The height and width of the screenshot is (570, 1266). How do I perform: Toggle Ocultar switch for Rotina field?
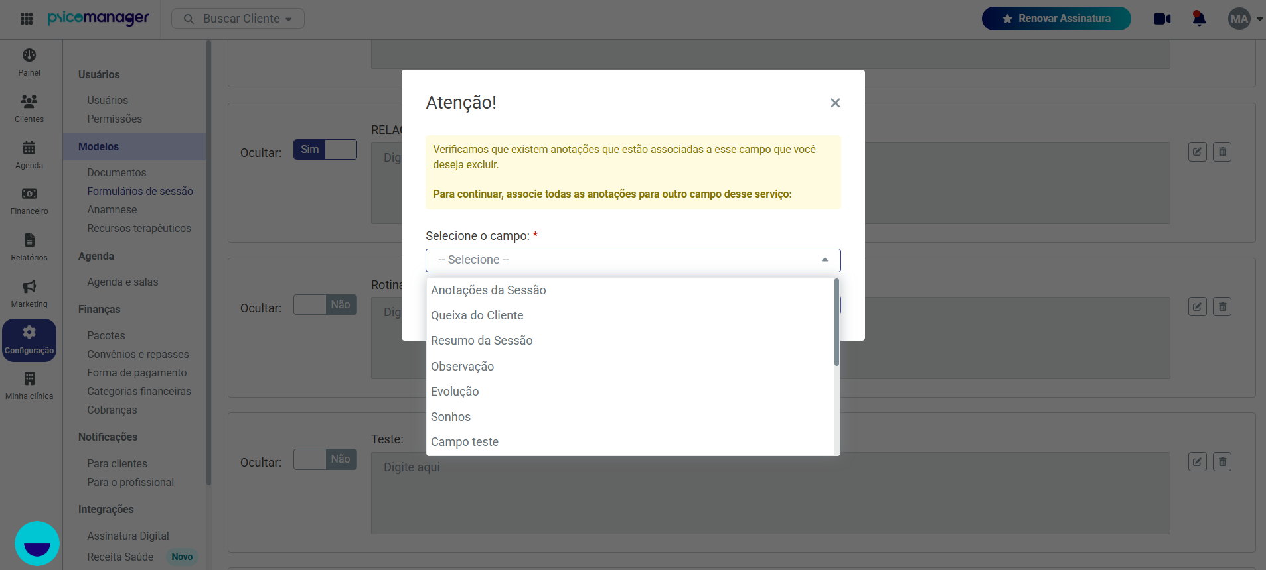tap(325, 305)
